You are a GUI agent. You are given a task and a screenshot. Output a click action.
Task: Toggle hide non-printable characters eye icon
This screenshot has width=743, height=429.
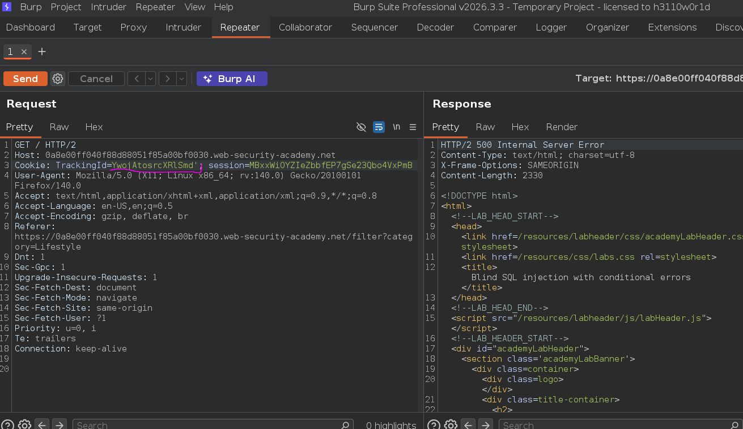click(361, 127)
